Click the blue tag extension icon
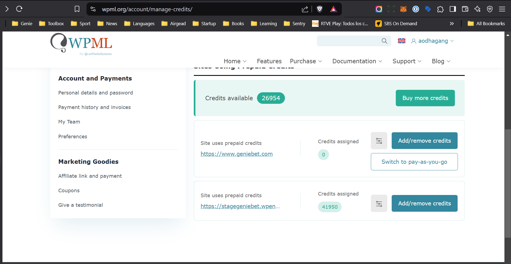This screenshot has width=511, height=264. click(428, 9)
